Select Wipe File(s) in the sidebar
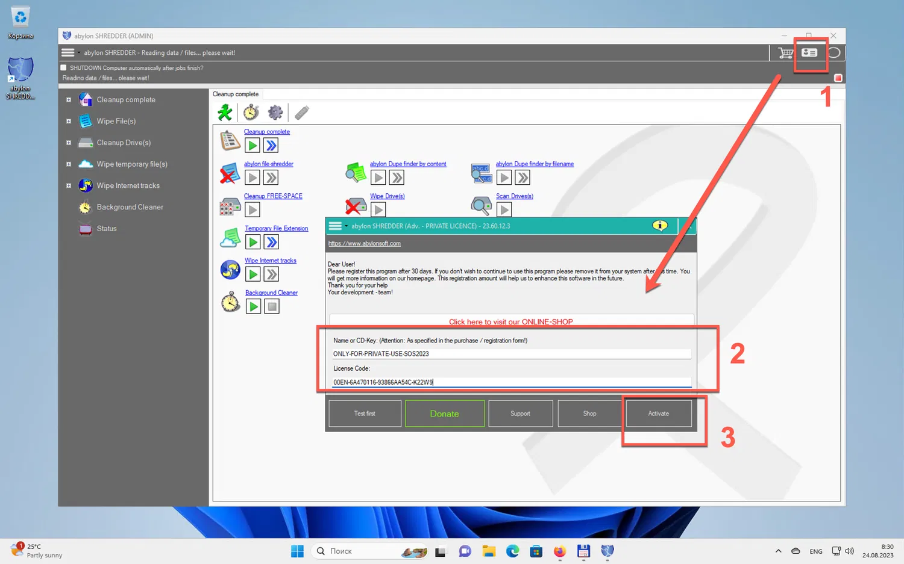The image size is (904, 564). pyautogui.click(x=116, y=121)
